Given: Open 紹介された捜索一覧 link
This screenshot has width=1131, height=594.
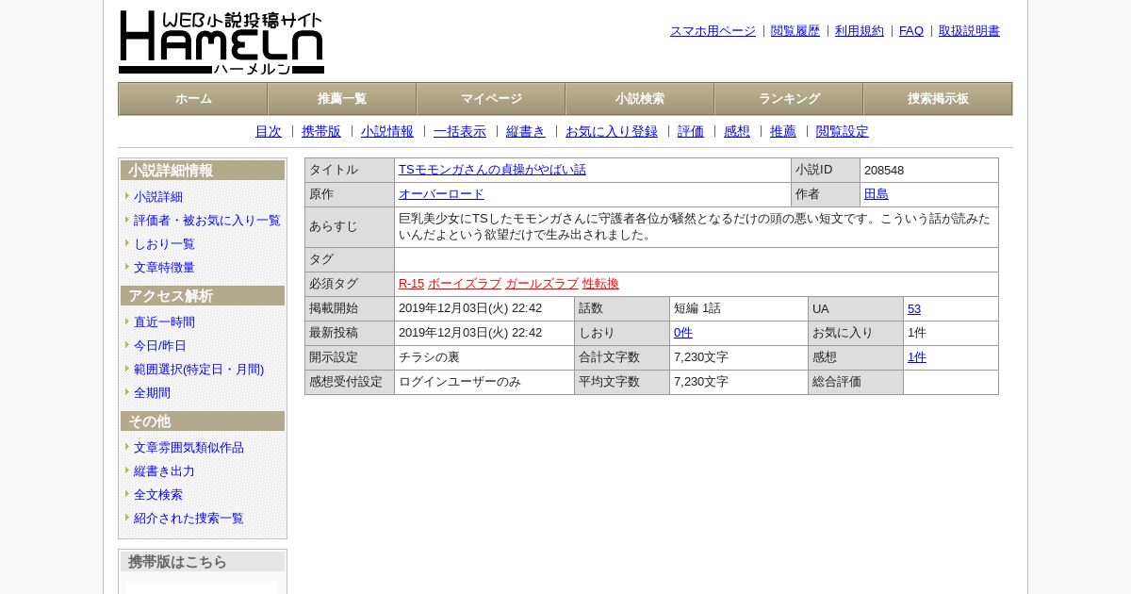Looking at the screenshot, I should click(188, 519).
